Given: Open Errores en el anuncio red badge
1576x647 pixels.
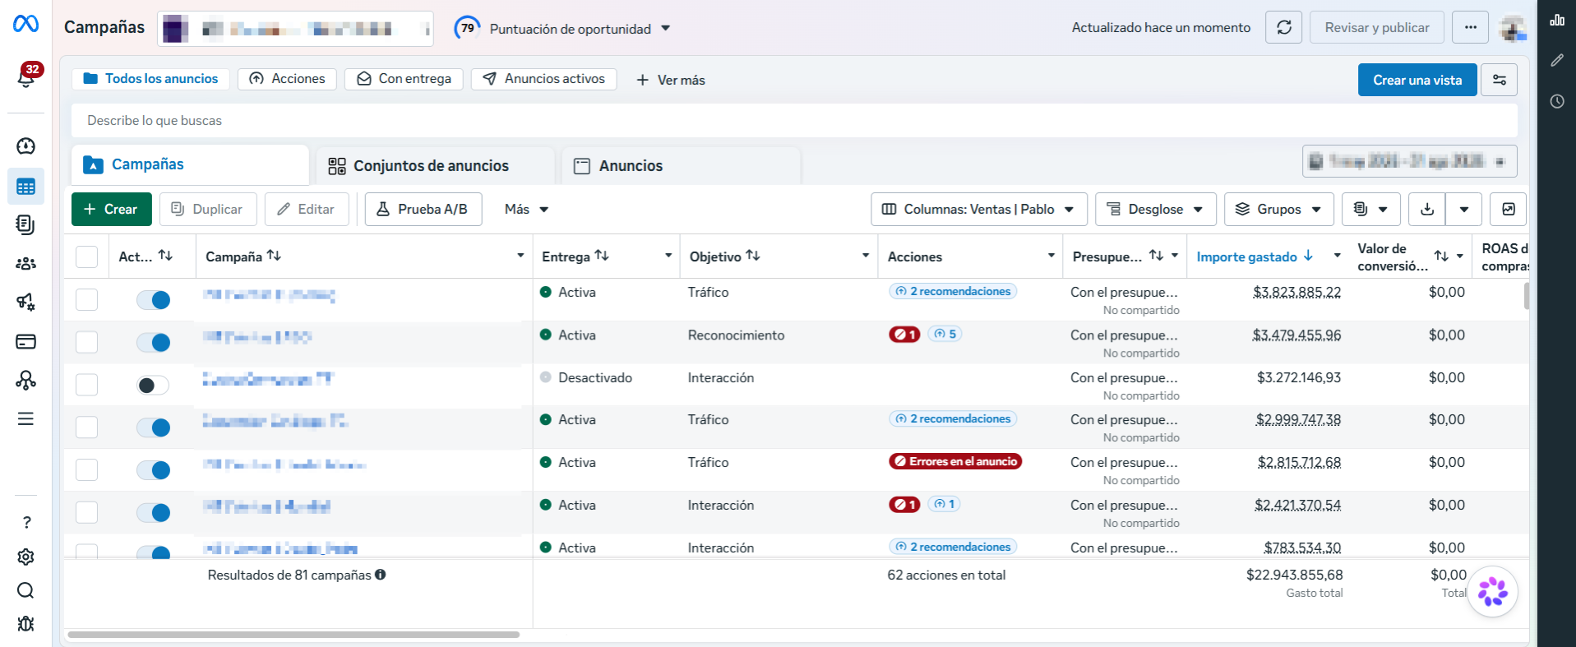Looking at the screenshot, I should tap(955, 461).
